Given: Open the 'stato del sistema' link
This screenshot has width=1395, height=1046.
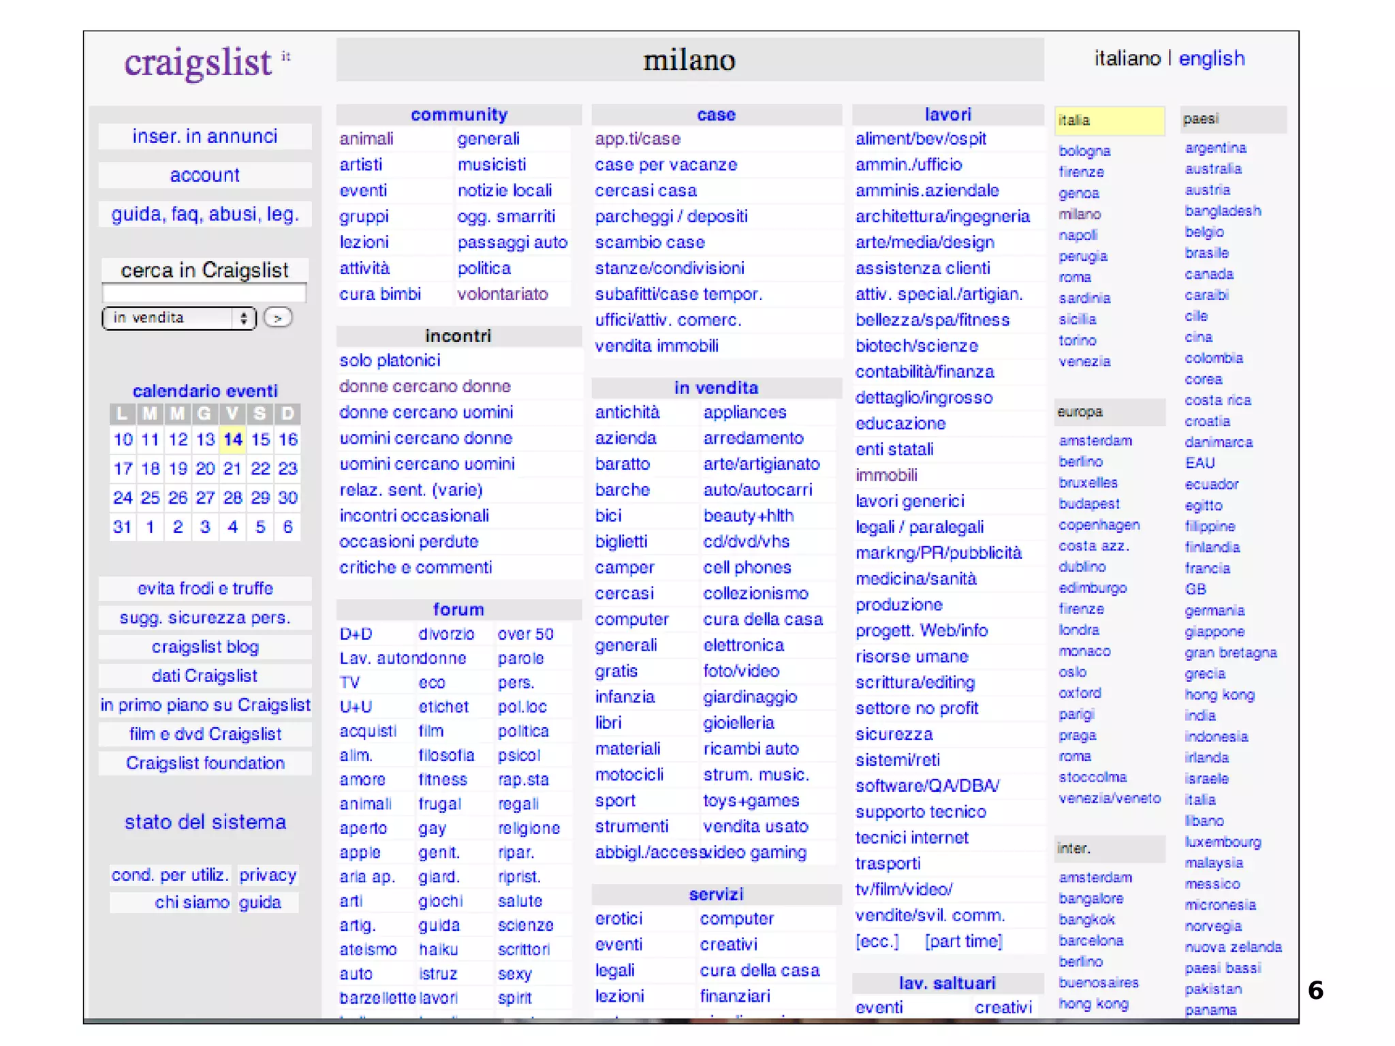Looking at the screenshot, I should click(205, 822).
